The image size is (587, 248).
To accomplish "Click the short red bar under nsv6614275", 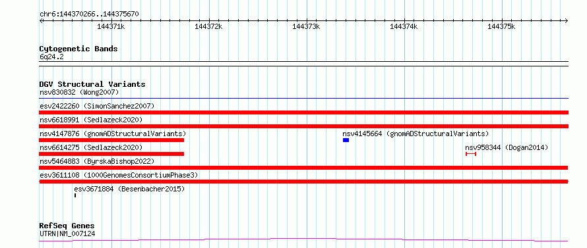I will [111, 154].
